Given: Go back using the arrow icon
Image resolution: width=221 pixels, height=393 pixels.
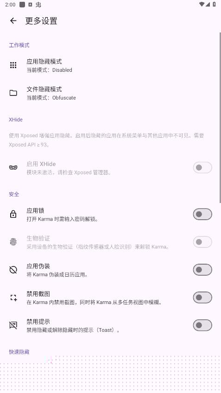Looking at the screenshot, I should coord(13,21).
